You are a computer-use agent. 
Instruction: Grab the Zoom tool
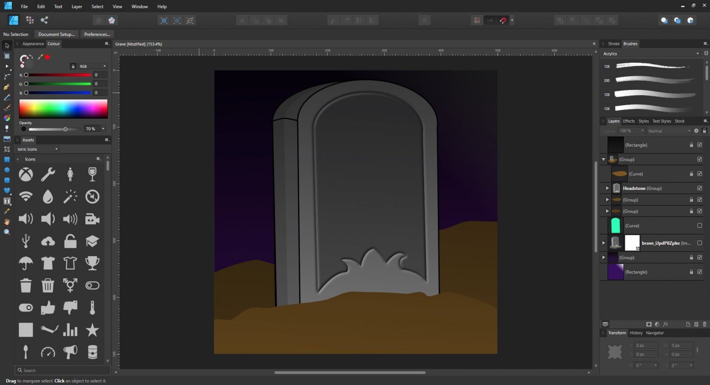7,232
